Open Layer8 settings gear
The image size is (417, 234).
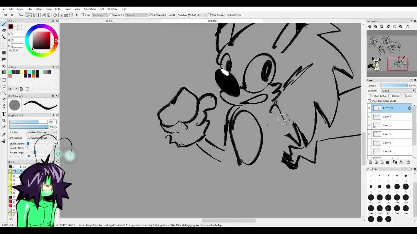click(x=409, y=108)
